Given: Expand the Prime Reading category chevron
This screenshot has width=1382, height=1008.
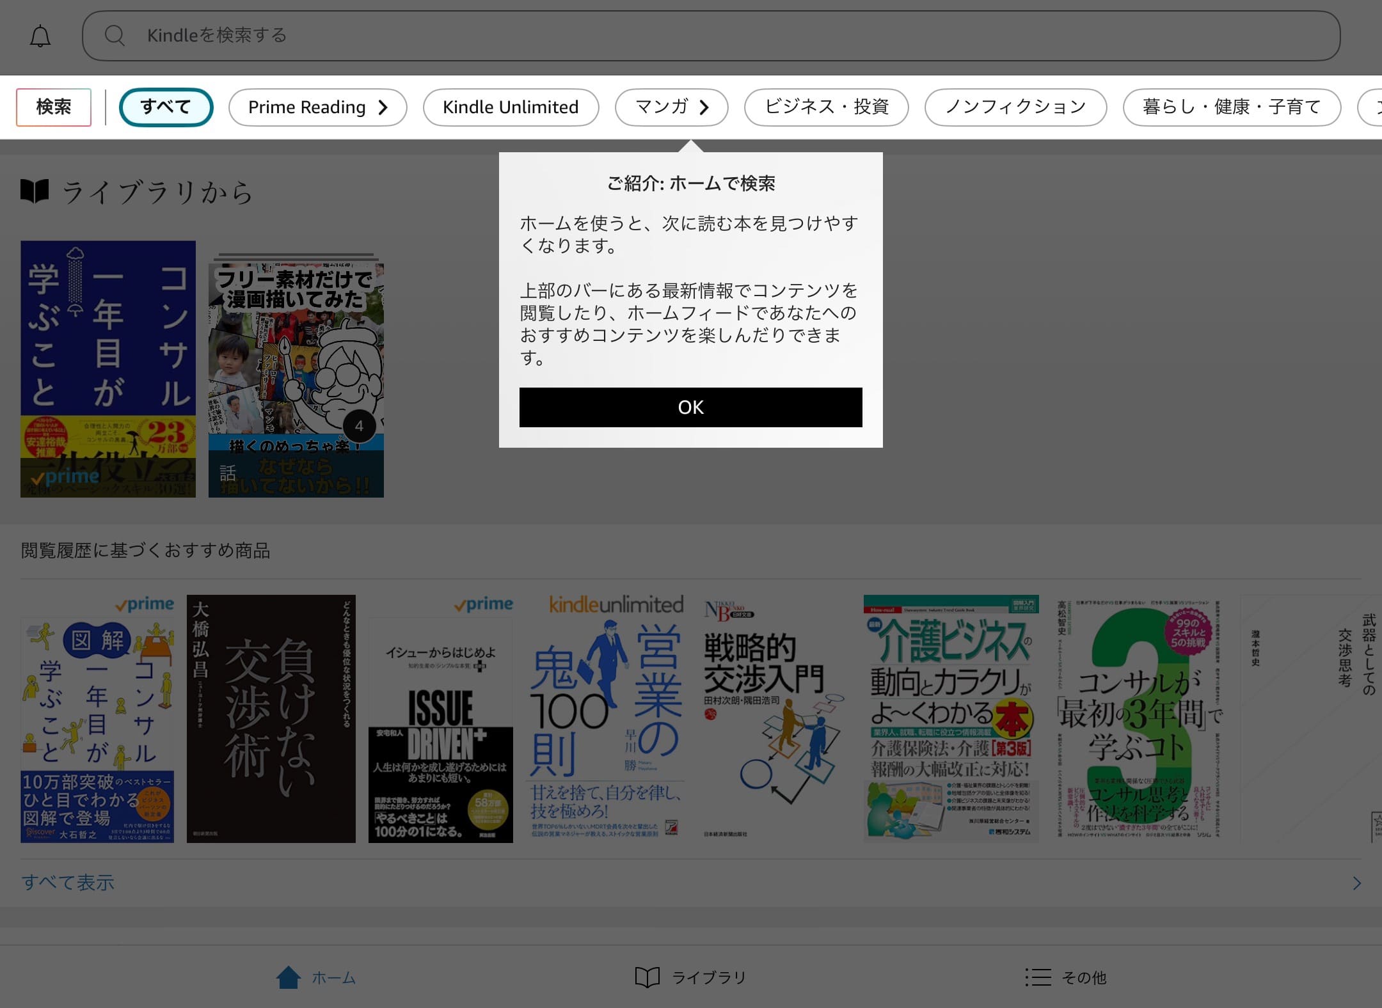Looking at the screenshot, I should tap(383, 107).
